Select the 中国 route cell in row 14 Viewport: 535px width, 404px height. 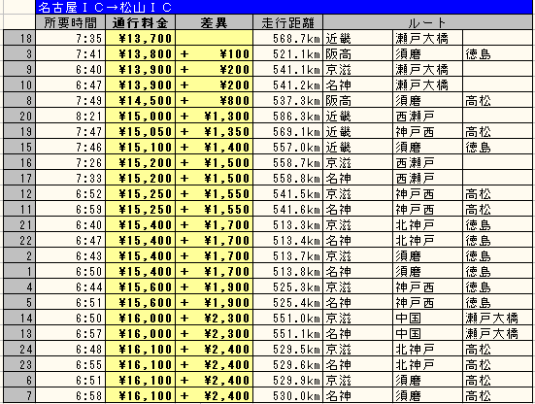coord(427,318)
